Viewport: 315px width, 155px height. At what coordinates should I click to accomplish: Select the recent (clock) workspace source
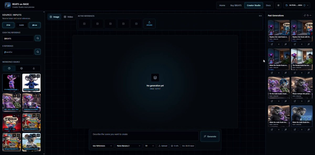(x=9, y=68)
